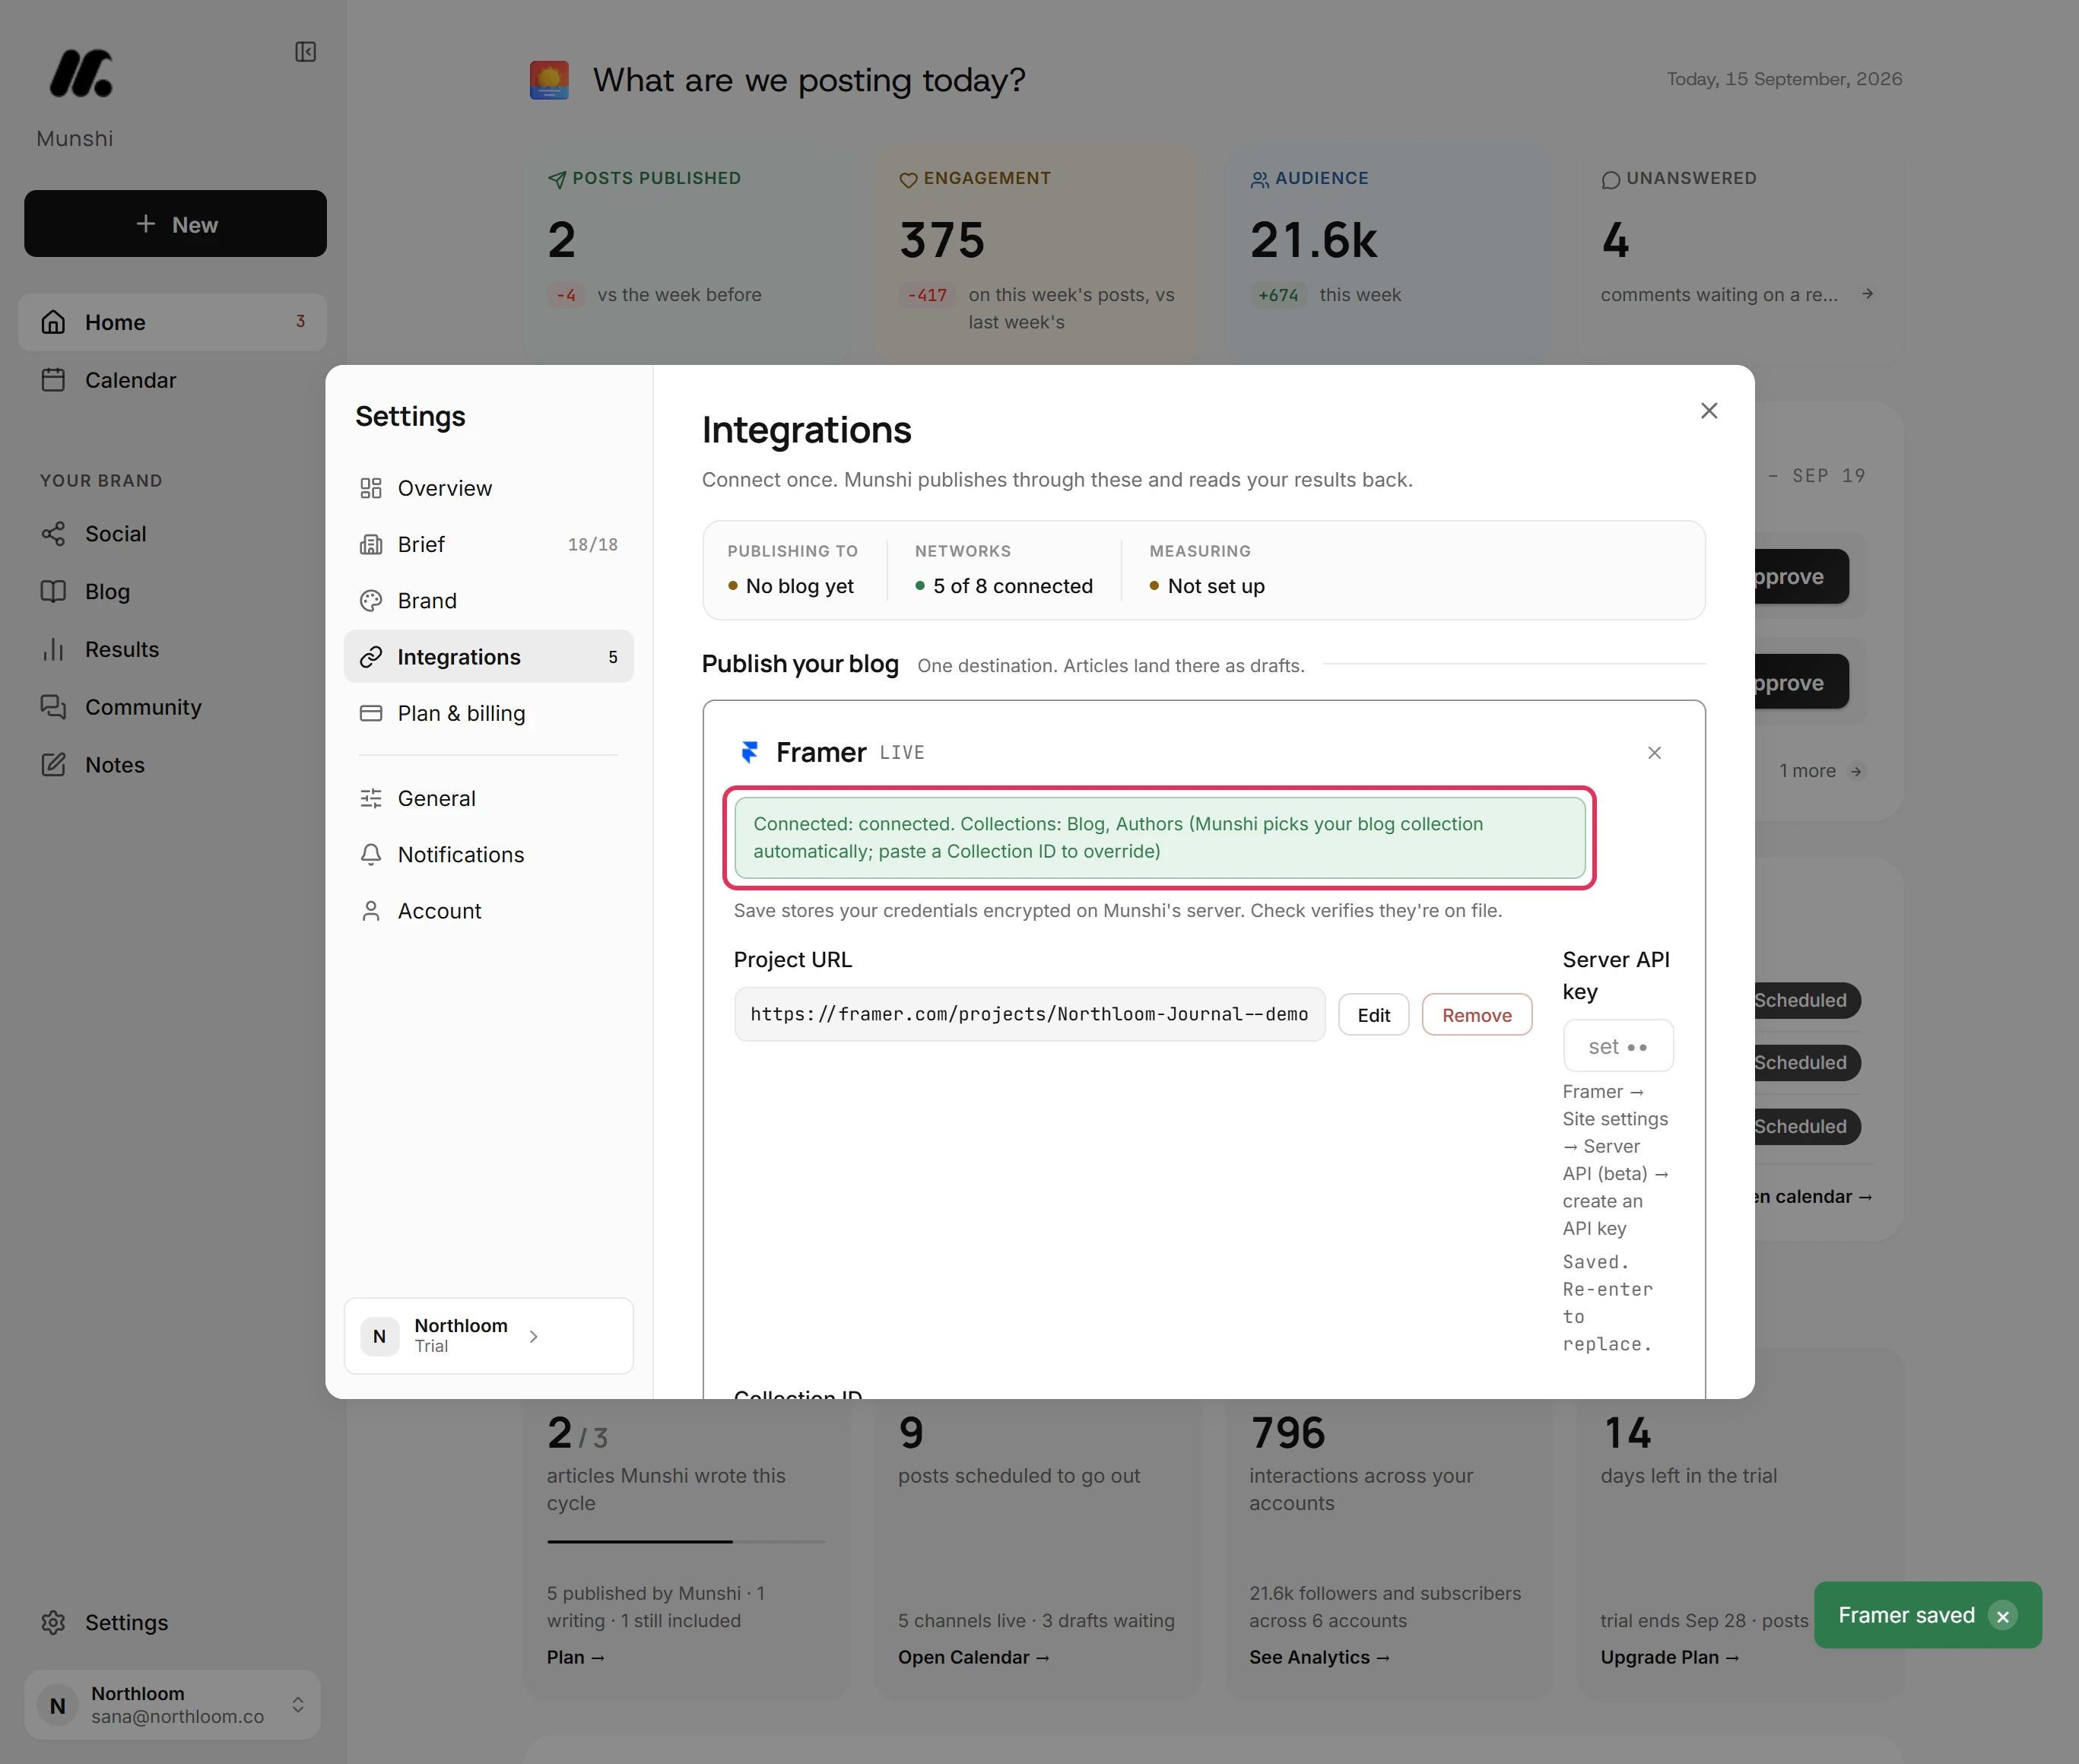Expand Northloom Trial workspace chevron

534,1336
